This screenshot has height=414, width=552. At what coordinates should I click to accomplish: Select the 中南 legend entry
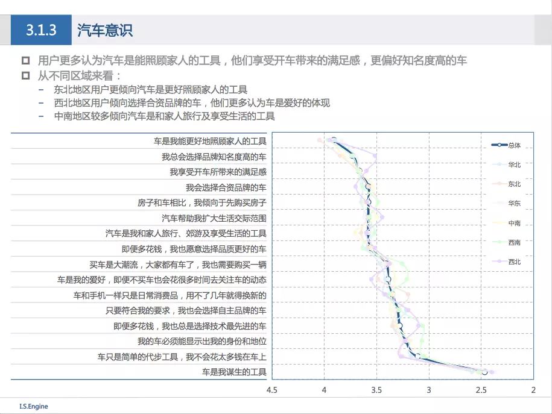tap(506, 223)
